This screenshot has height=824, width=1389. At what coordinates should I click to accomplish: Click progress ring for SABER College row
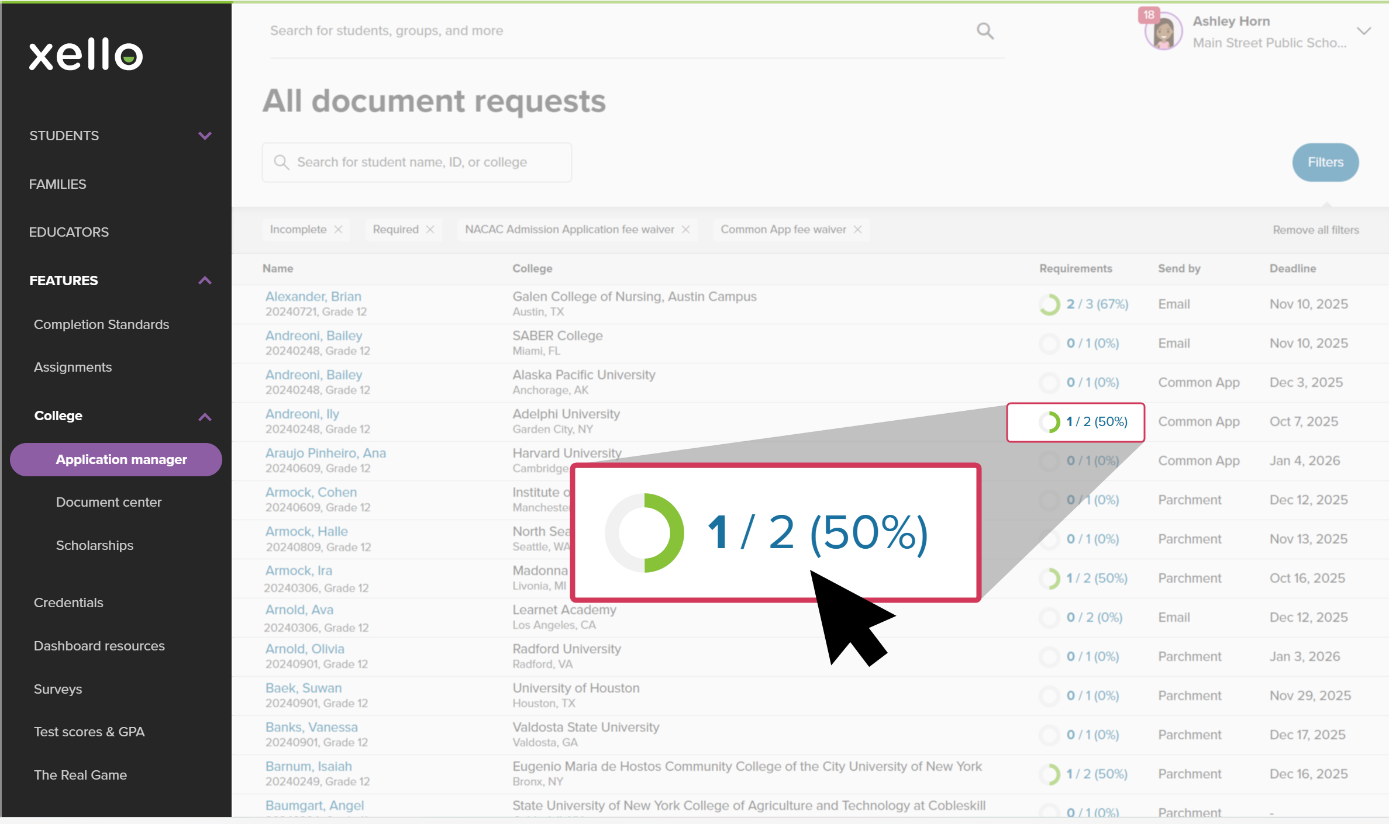point(1049,344)
